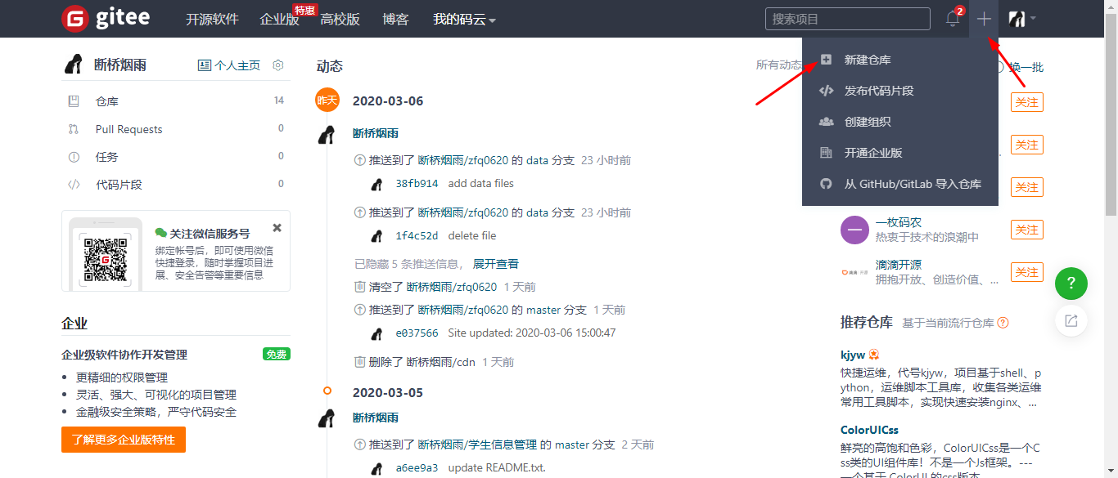Open the avatar account dropdown
This screenshot has width=1118, height=478.
(1017, 18)
